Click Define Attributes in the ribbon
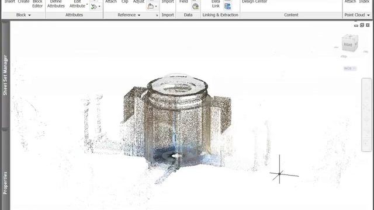The height and width of the screenshot is (210, 374). click(x=56, y=4)
